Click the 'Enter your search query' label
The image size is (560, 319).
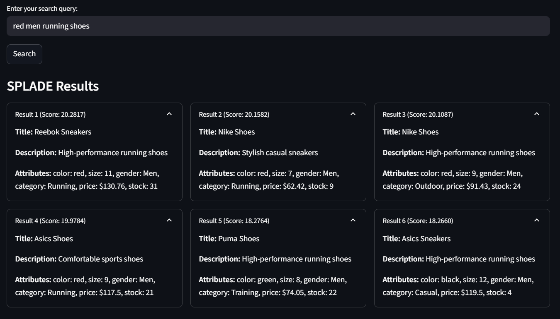pyautogui.click(x=42, y=8)
